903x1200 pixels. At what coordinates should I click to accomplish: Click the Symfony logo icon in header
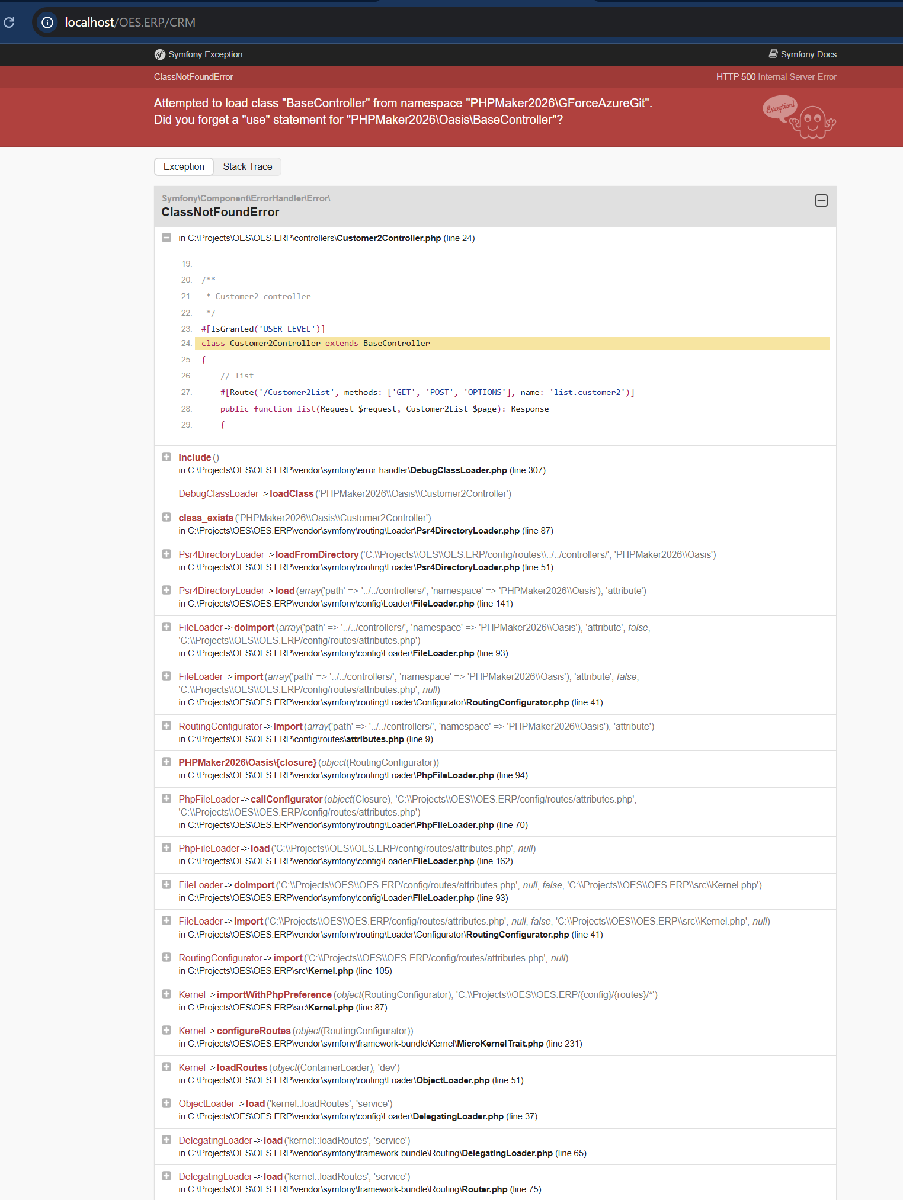click(159, 54)
